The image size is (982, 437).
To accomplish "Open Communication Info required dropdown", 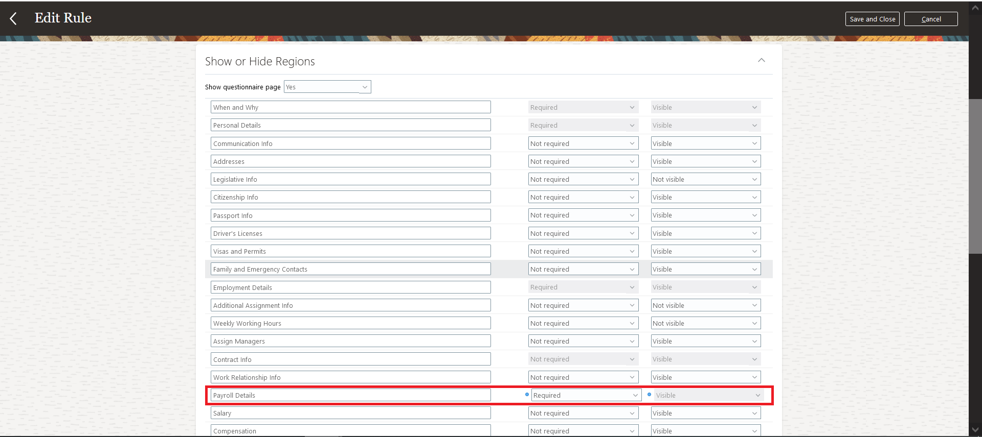I will [x=583, y=143].
